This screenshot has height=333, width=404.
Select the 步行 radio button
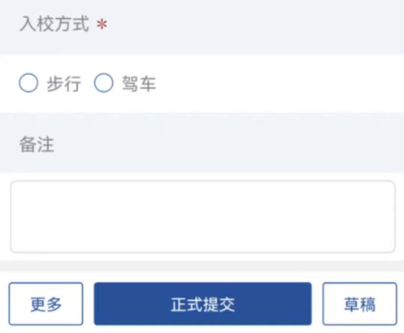[28, 84]
